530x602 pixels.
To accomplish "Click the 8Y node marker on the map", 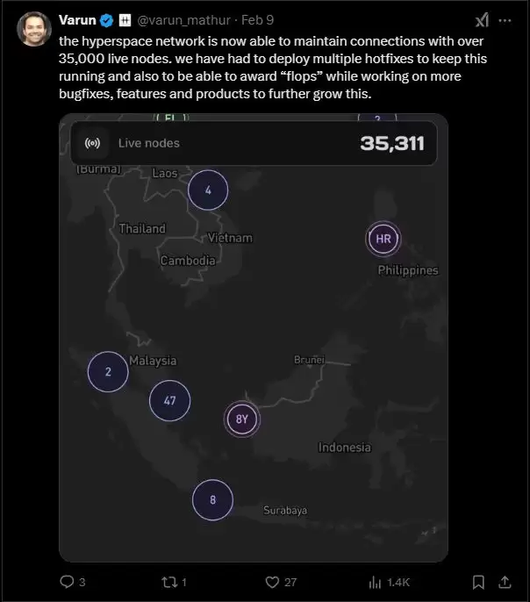I will pyautogui.click(x=242, y=419).
